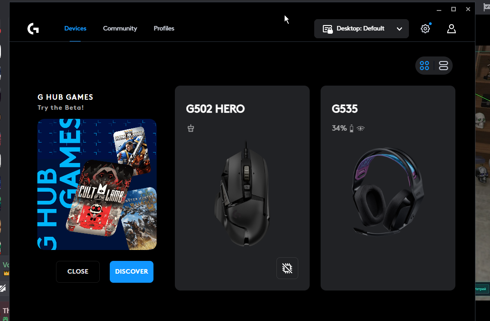The image size is (490, 321).
Task: Click the G535 wireless signal icon
Action: point(361,128)
